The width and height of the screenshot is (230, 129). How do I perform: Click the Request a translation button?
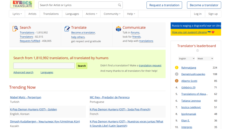[x=164, y=5]
